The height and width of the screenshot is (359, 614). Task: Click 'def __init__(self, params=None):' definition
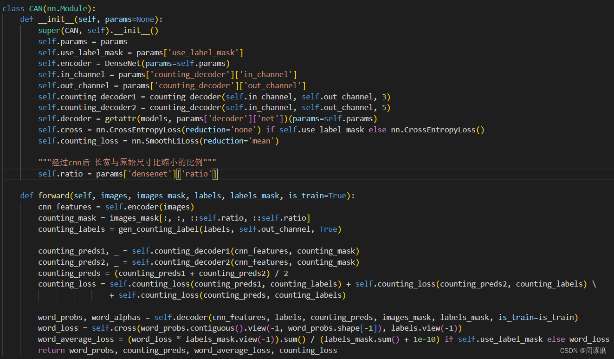pyautogui.click(x=91, y=19)
